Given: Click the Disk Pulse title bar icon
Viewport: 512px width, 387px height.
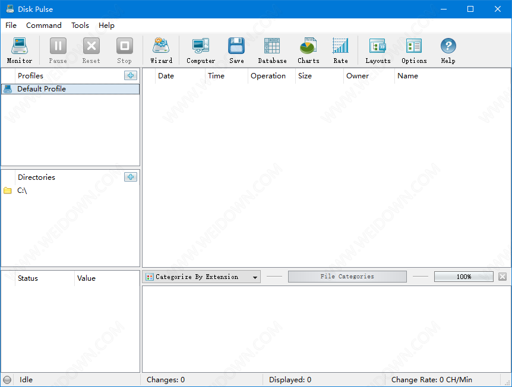Looking at the screenshot, I should [10, 9].
